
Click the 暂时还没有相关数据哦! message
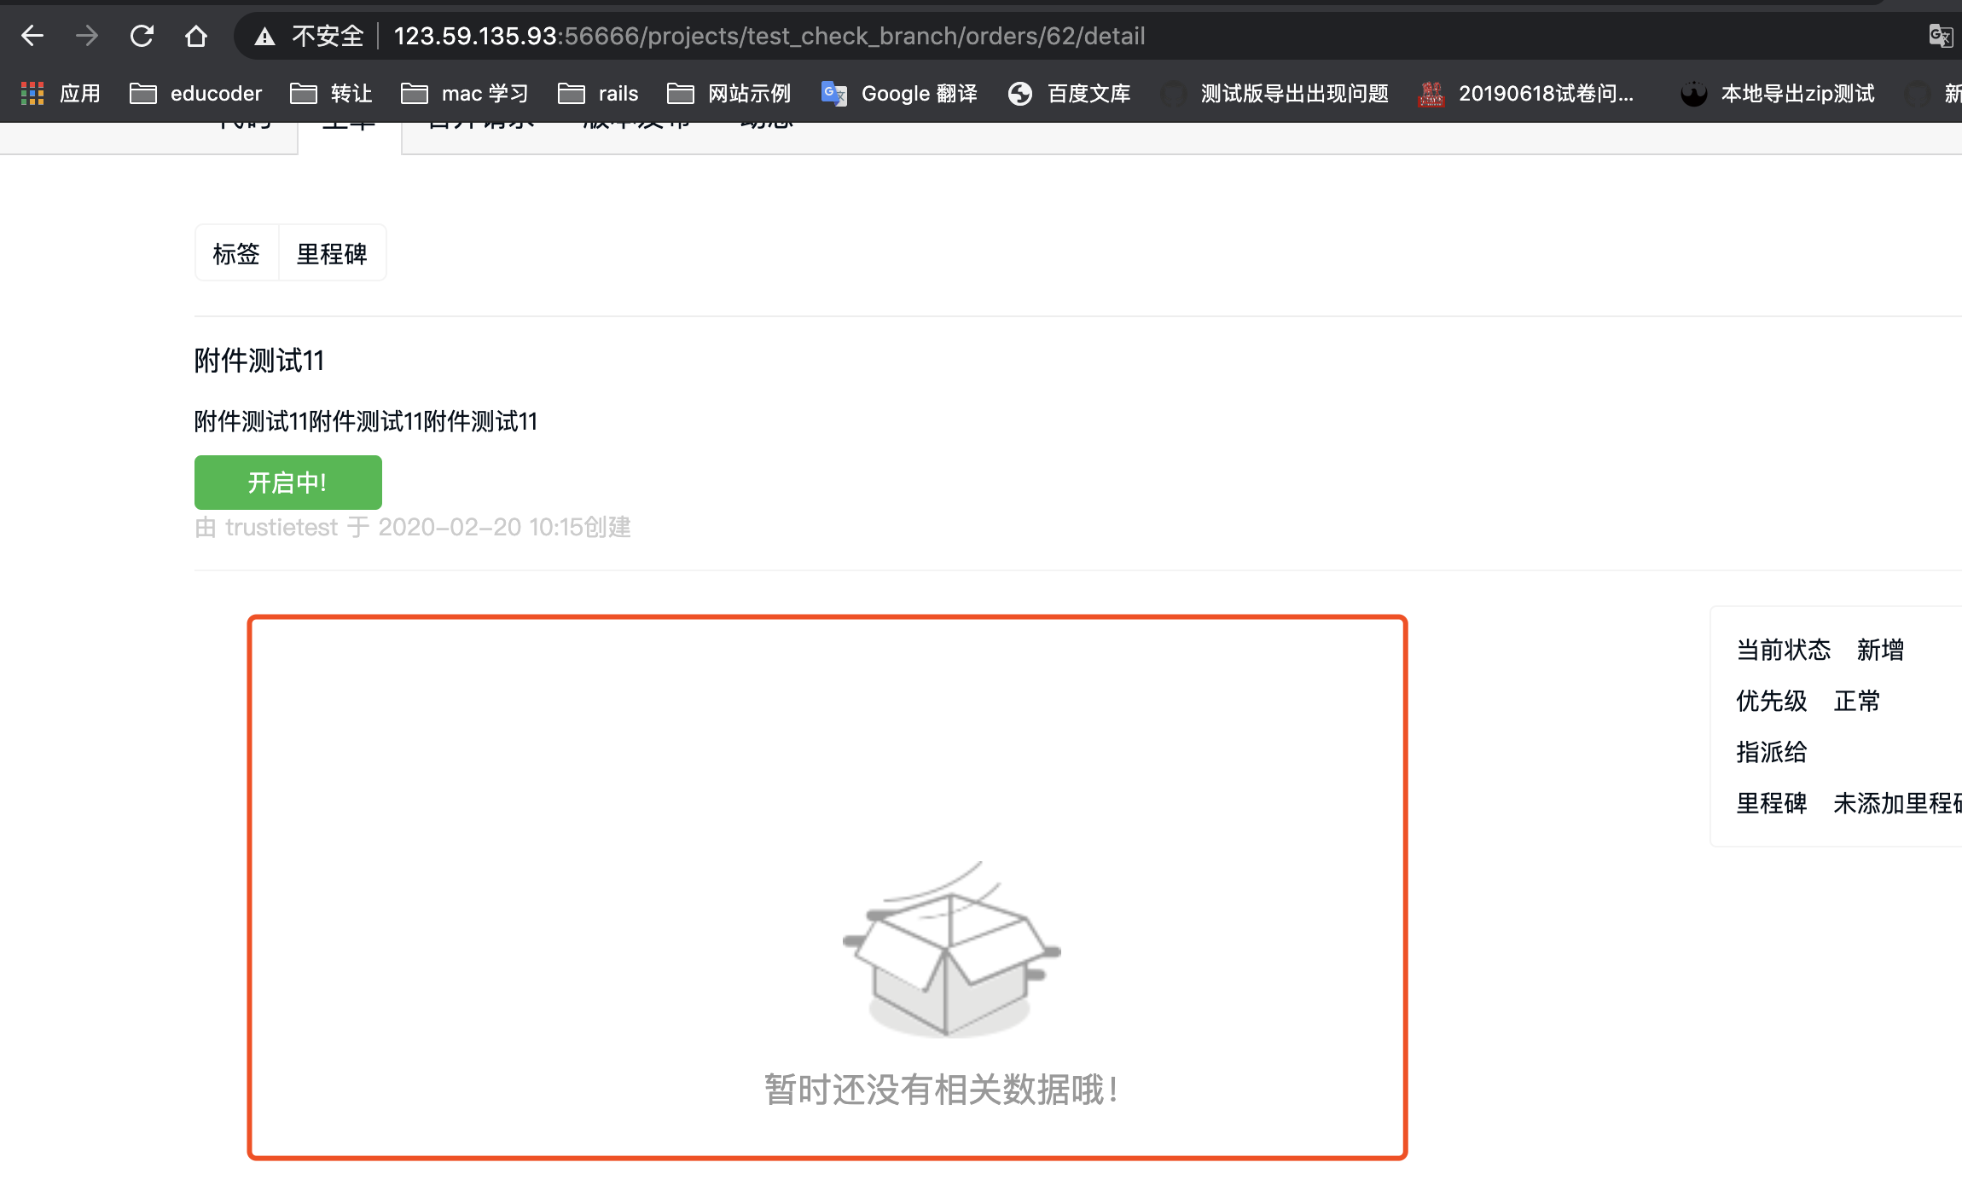tap(941, 1090)
